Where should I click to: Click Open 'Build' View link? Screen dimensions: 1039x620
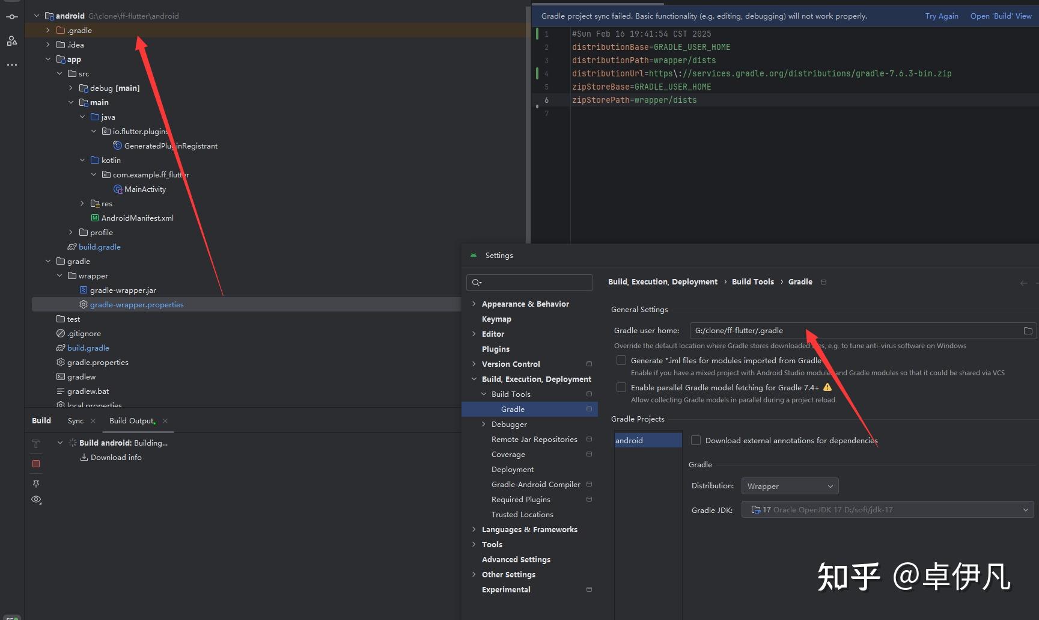1001,16
